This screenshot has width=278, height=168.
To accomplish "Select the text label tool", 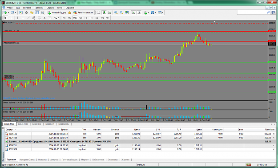I will (x=50, y=18).
